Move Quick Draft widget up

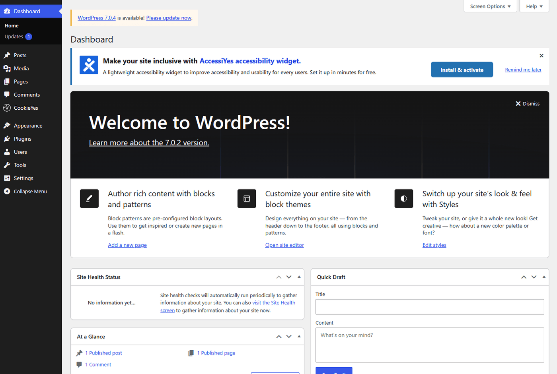coord(524,277)
